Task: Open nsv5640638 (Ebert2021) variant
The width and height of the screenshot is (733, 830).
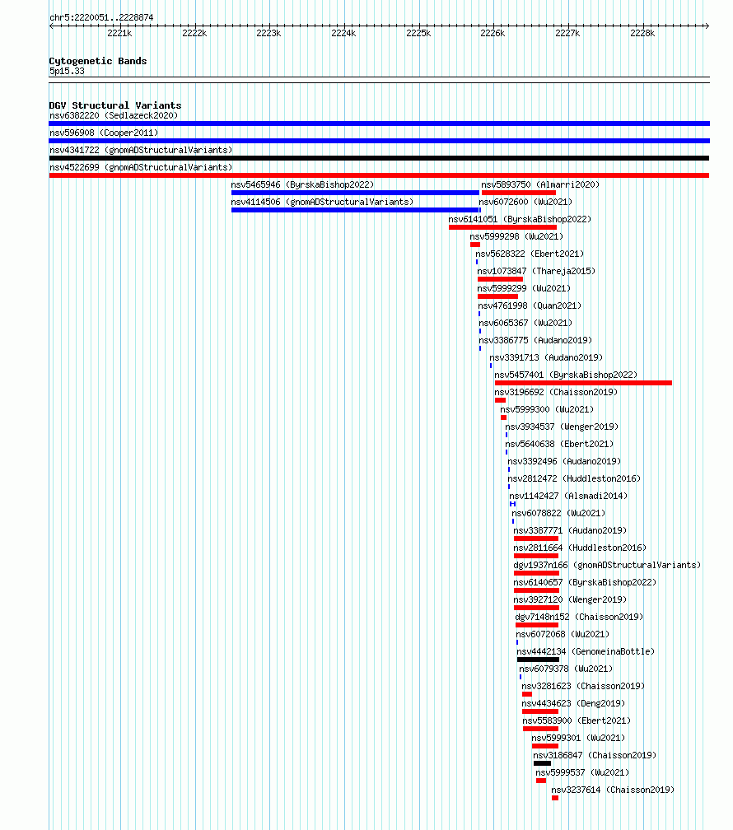Action: pos(559,444)
